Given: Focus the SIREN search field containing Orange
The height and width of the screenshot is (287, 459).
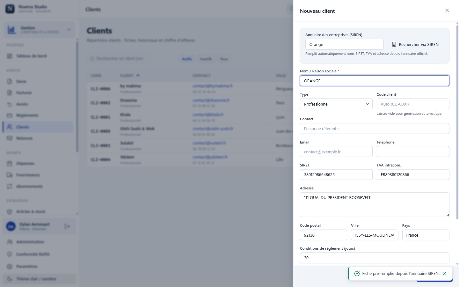Looking at the screenshot, I should [x=344, y=44].
